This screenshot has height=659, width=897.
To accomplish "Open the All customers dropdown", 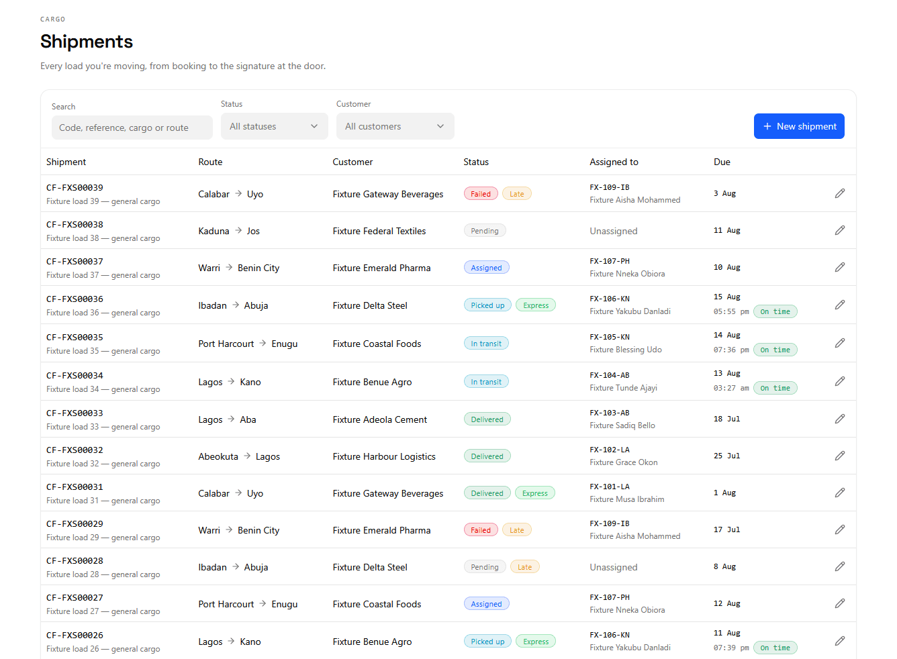I will pos(395,126).
